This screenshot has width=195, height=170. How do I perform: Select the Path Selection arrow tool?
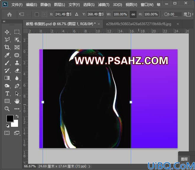coord(17,93)
